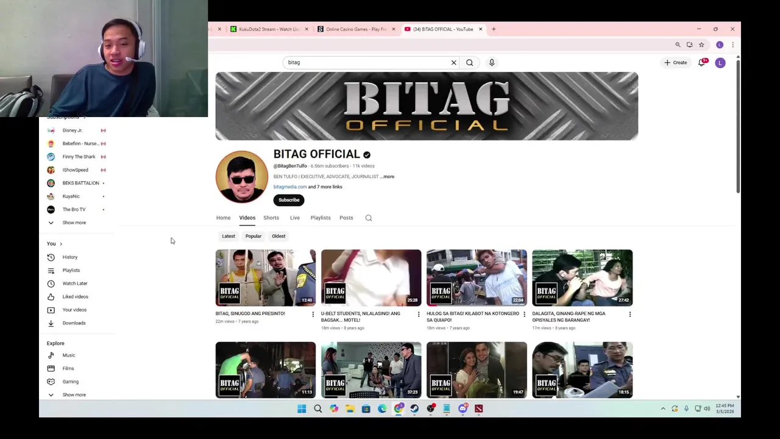The image size is (780, 439).
Task: Click the Chrome zoom magnifier icon
Action: 678,45
